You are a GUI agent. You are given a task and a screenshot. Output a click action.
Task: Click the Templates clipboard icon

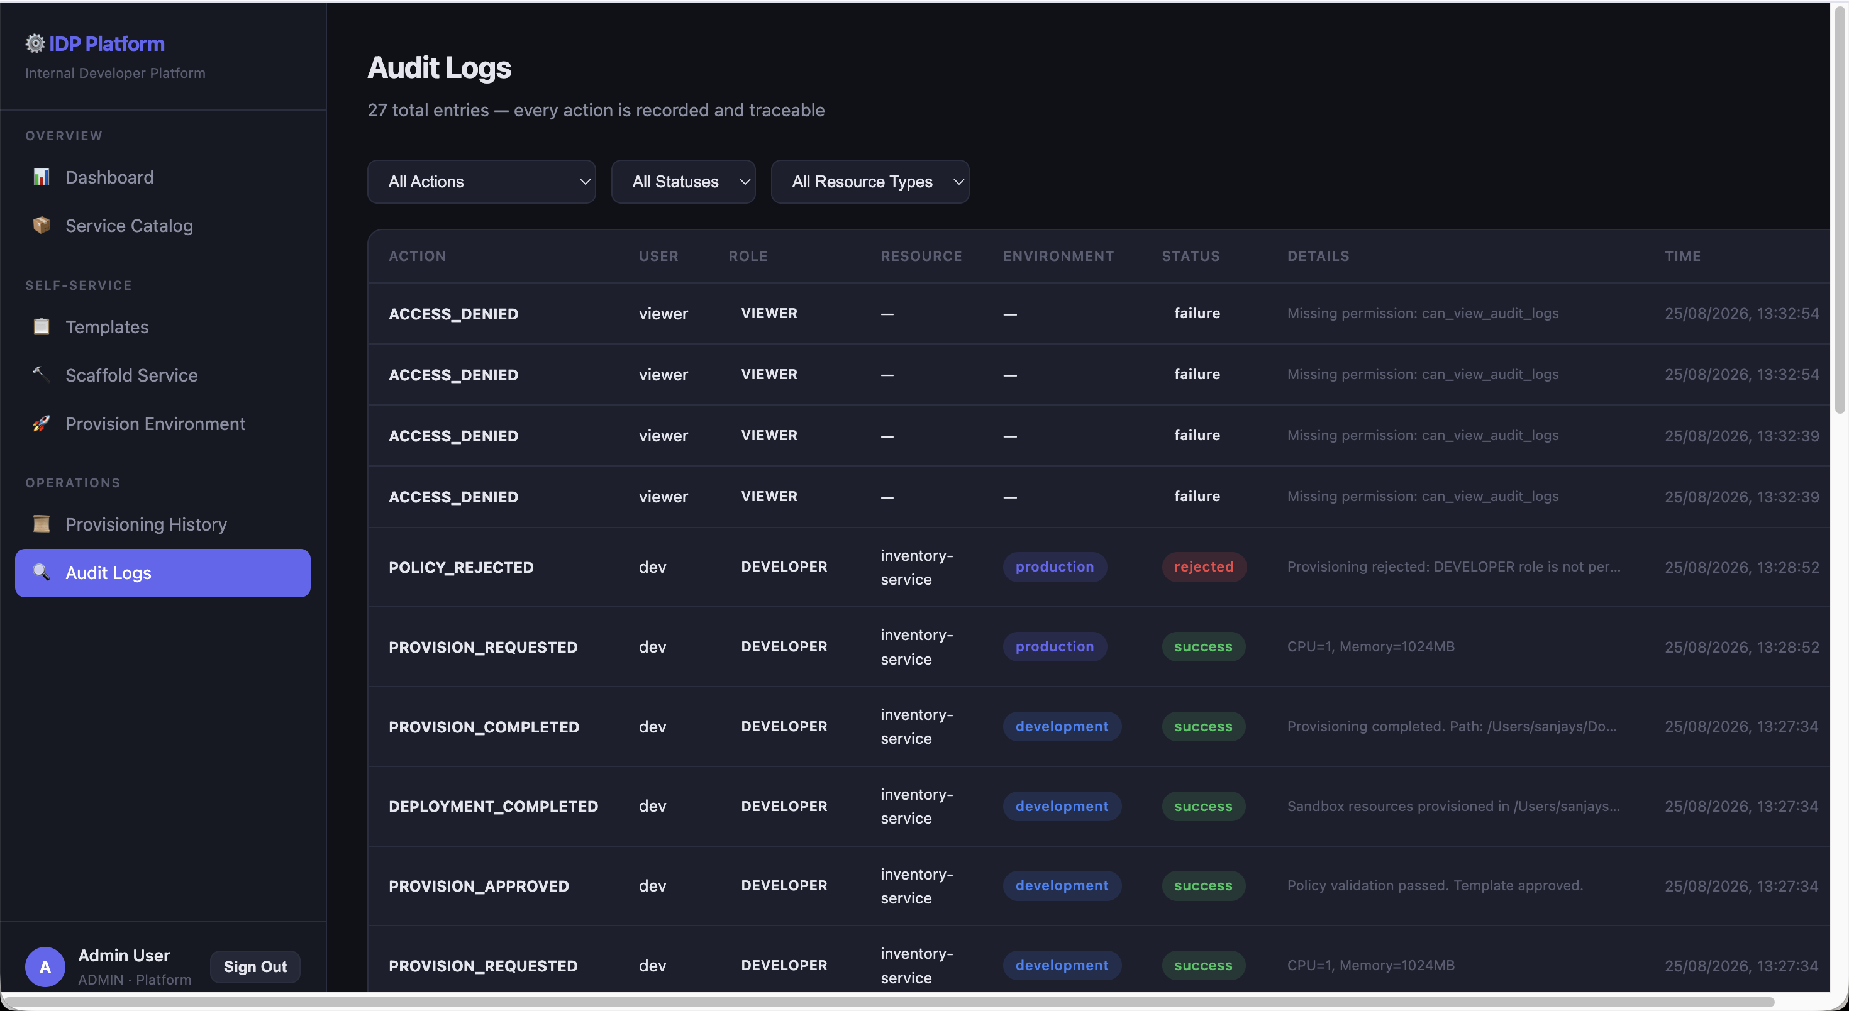point(42,326)
